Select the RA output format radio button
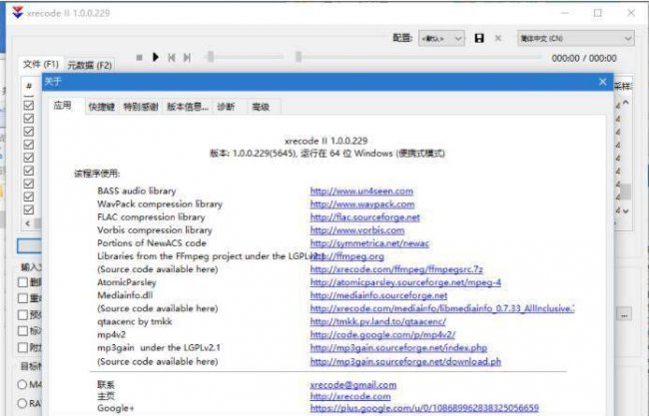The width and height of the screenshot is (649, 416). [22, 403]
